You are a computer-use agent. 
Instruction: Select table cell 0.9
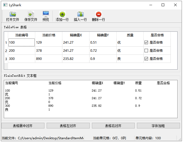click(x=103, y=59)
